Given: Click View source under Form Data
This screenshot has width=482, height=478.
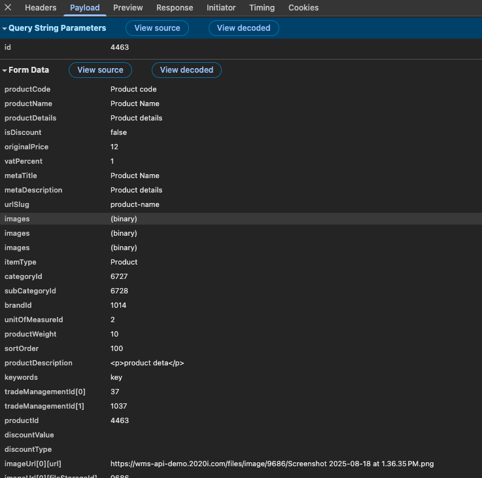Looking at the screenshot, I should (100, 70).
